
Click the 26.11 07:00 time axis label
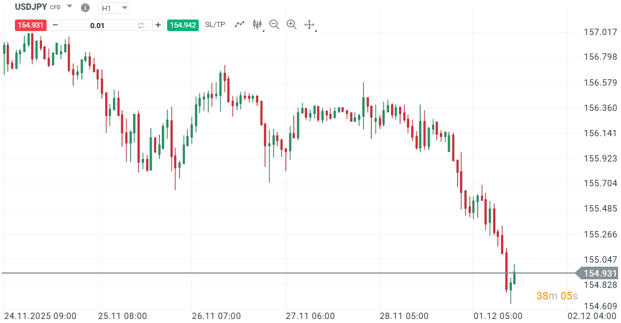click(x=217, y=316)
